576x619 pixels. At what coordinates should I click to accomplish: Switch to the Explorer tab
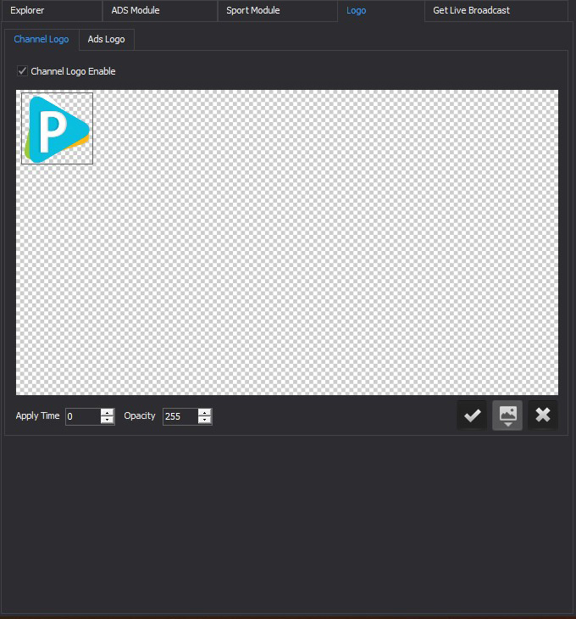click(27, 11)
